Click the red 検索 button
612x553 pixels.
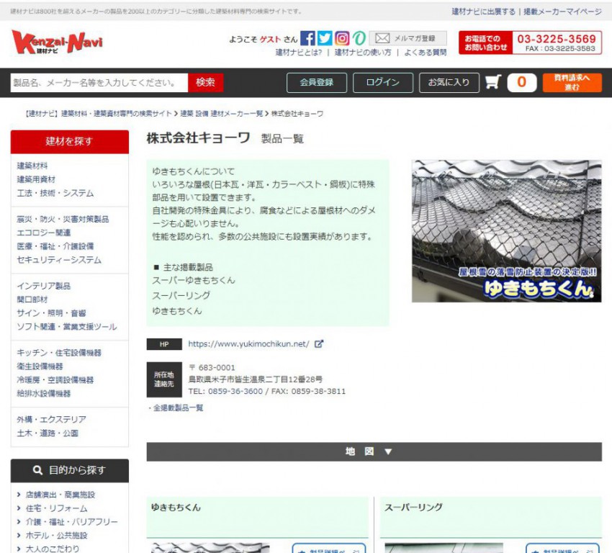pyautogui.click(x=206, y=83)
